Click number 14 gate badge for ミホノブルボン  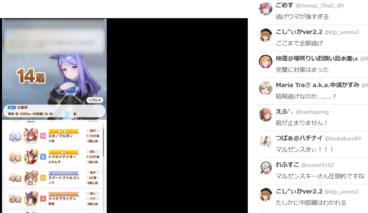click(43, 136)
